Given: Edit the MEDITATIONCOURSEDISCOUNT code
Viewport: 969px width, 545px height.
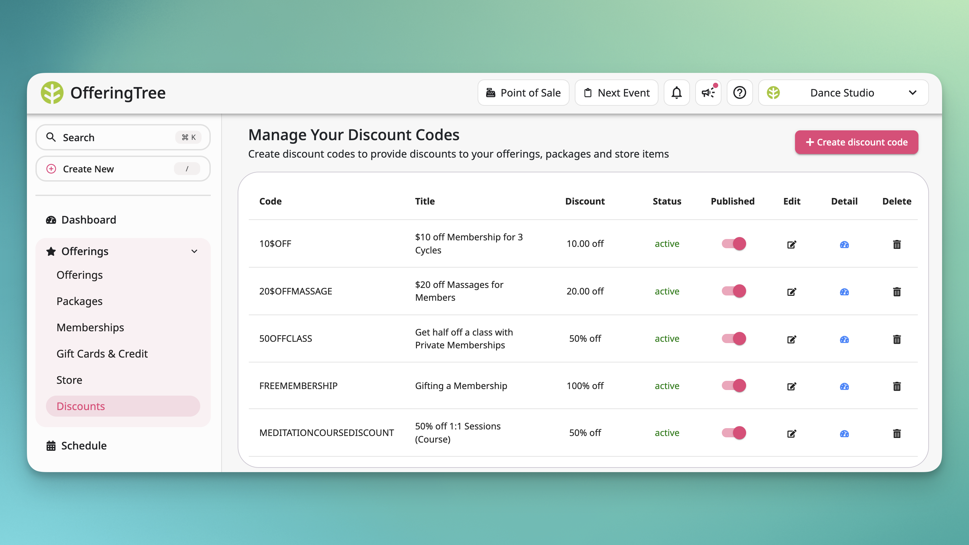Looking at the screenshot, I should coord(791,434).
